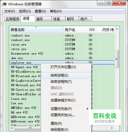Select the admin-owned conhost.exe process row
Viewport: 128px width, 132px height.
click(62, 36)
